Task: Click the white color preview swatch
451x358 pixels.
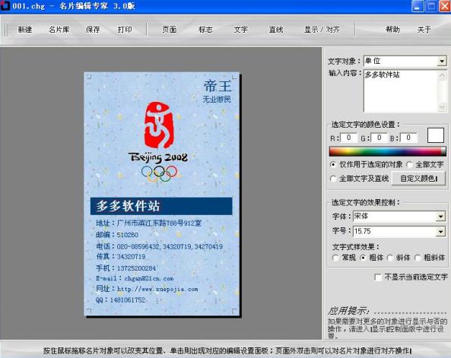Action: [436, 135]
